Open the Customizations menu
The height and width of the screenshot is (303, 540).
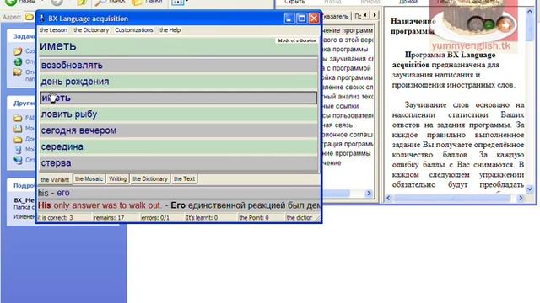134,30
